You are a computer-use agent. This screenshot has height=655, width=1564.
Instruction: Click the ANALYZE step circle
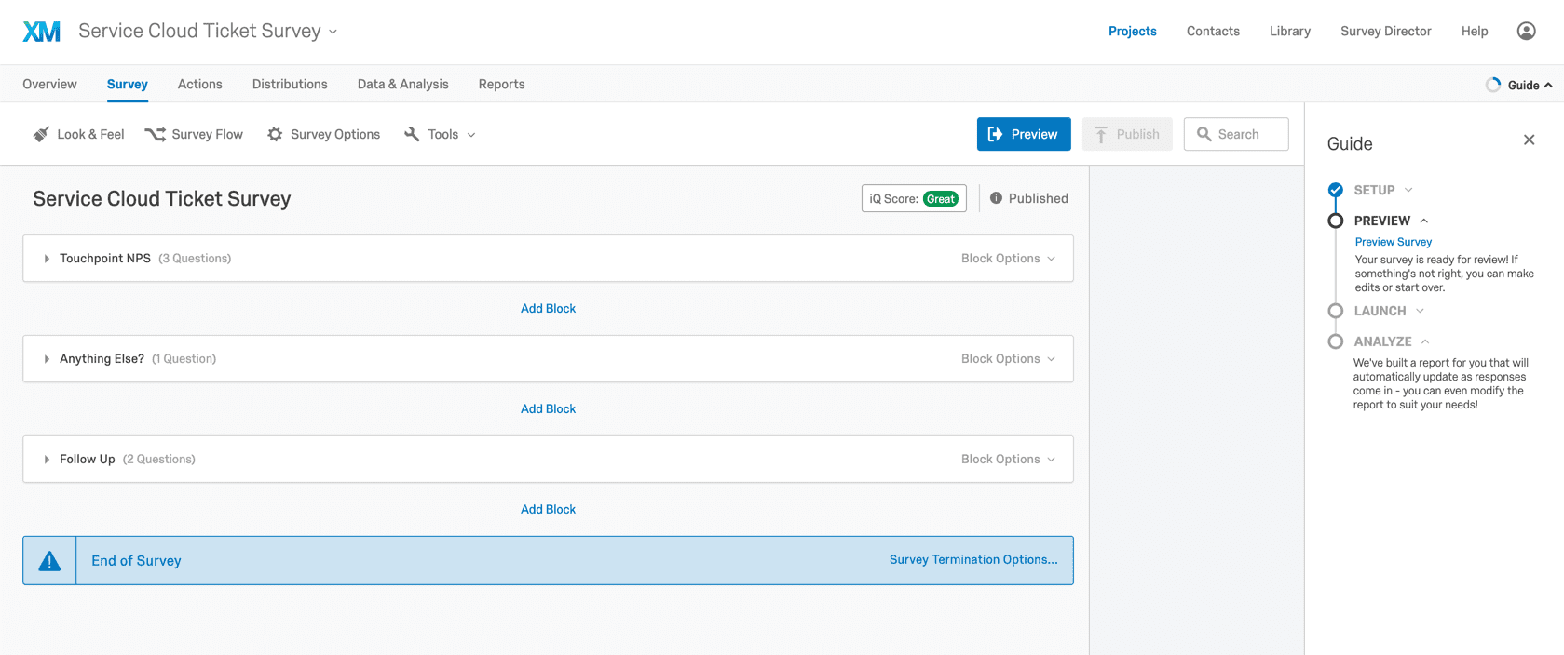click(1336, 341)
